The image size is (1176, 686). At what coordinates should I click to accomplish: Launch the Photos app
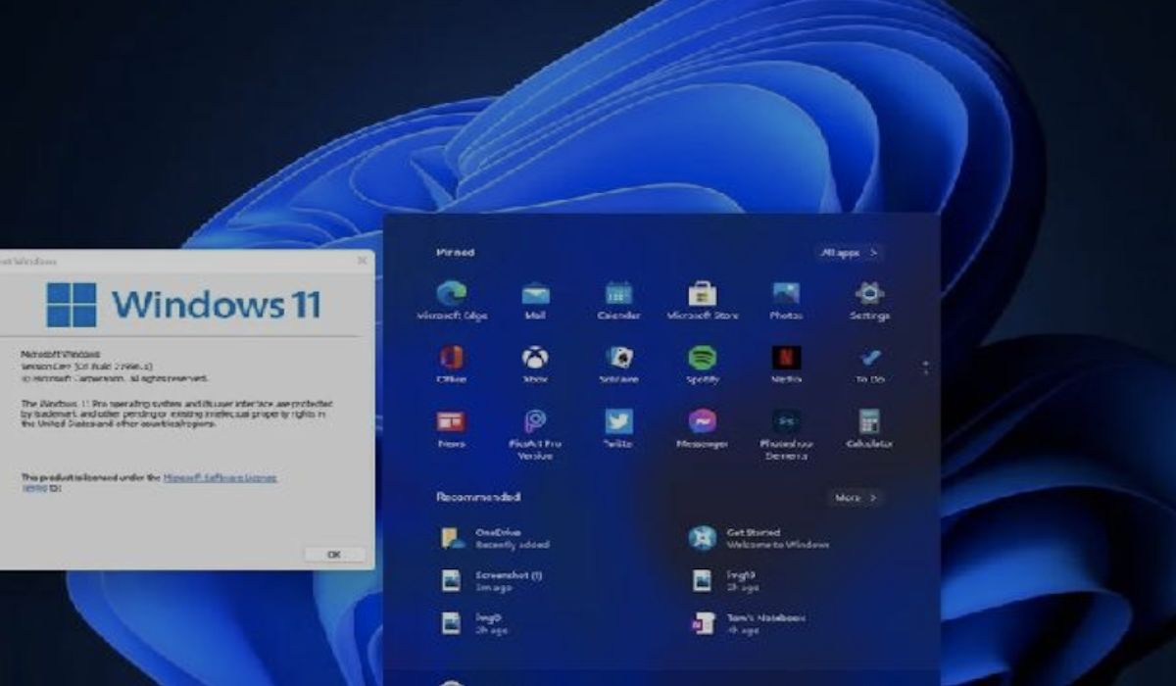click(x=786, y=294)
